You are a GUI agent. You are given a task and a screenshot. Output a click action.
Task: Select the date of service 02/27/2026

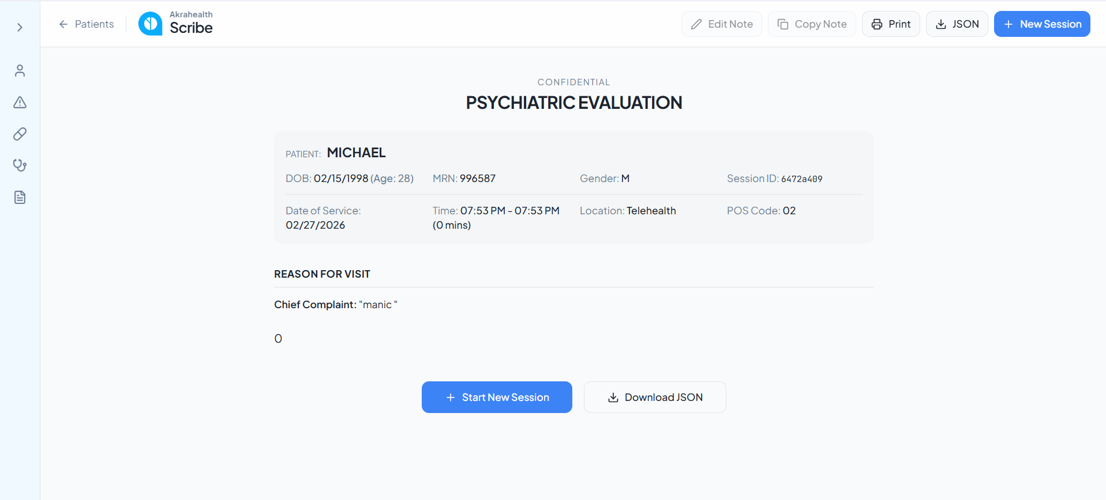pyautogui.click(x=316, y=225)
